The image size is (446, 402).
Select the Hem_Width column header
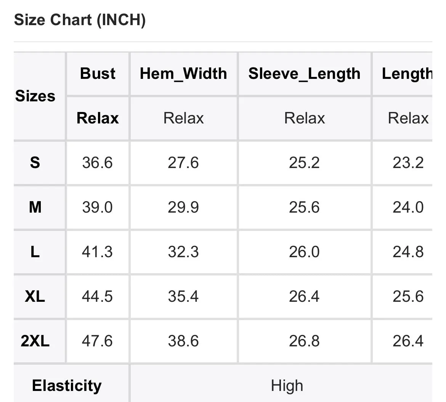click(183, 74)
